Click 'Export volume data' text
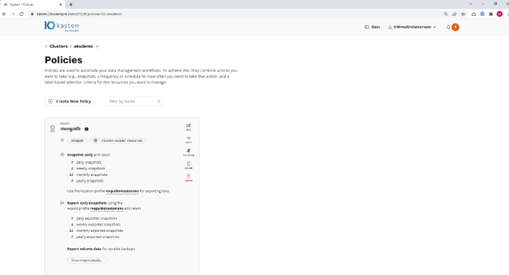The width and height of the screenshot is (509, 275). [84, 249]
